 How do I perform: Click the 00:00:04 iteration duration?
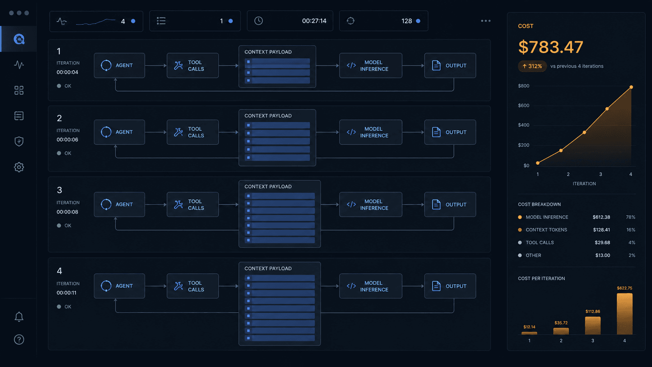tap(67, 72)
